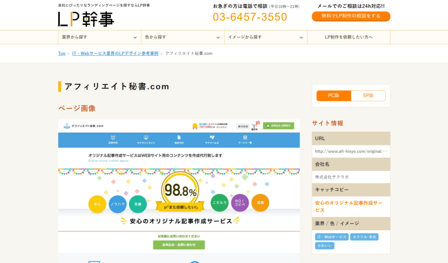Click 無料でLP制作の相談をする button

[350, 16]
